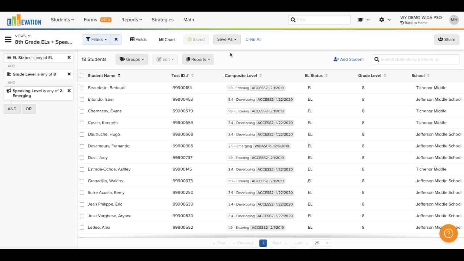Switch to Chart view
Screen dimensions: 464x261
point(167,40)
